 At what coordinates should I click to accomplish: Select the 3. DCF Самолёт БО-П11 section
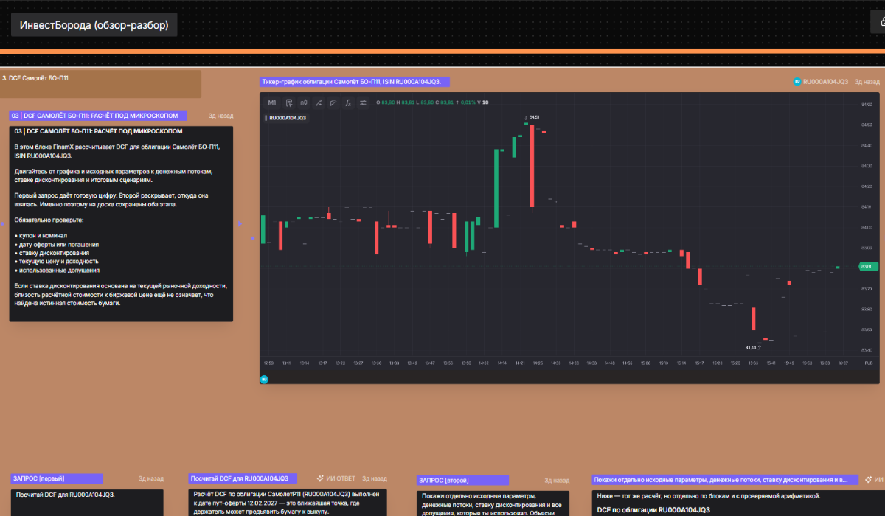[100, 84]
